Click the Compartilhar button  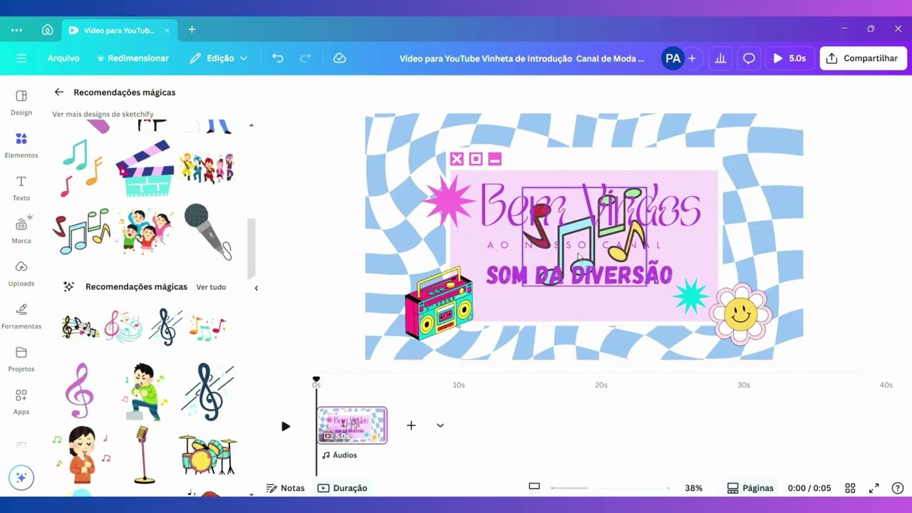pos(863,58)
